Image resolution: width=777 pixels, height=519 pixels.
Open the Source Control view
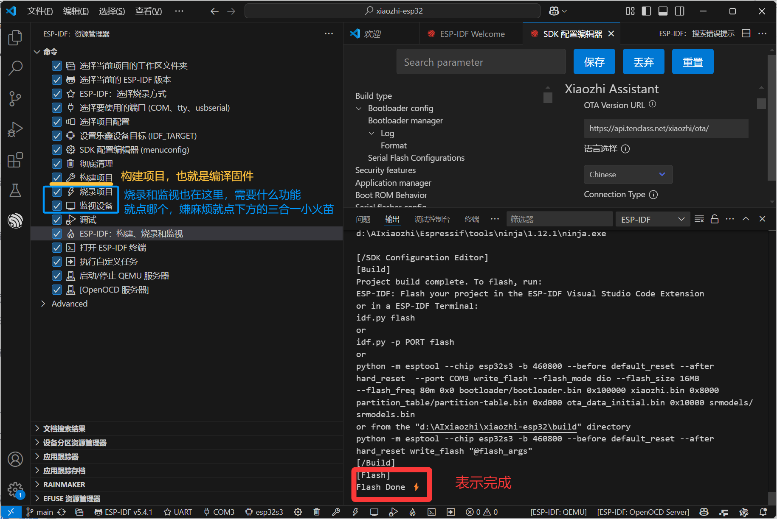tap(15, 98)
